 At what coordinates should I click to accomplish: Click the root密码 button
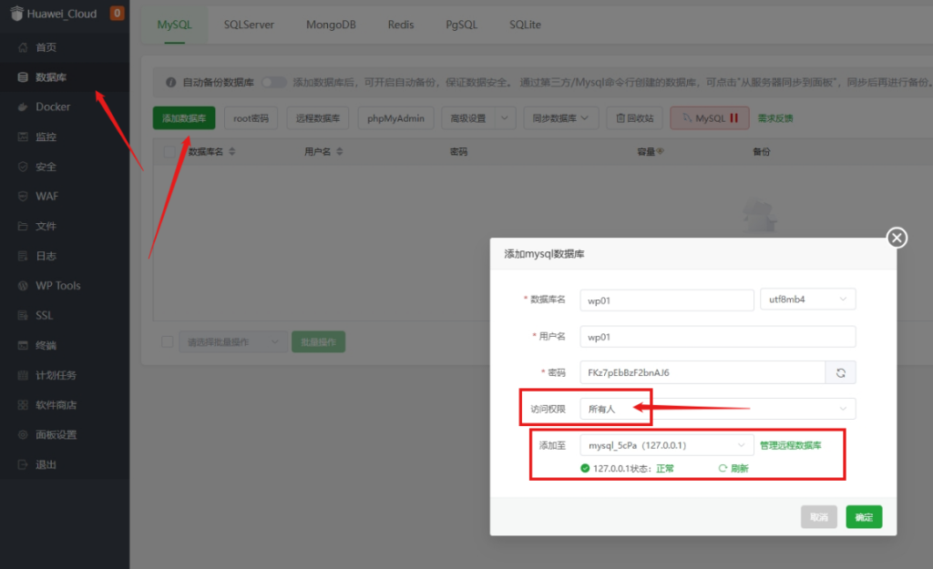point(251,118)
